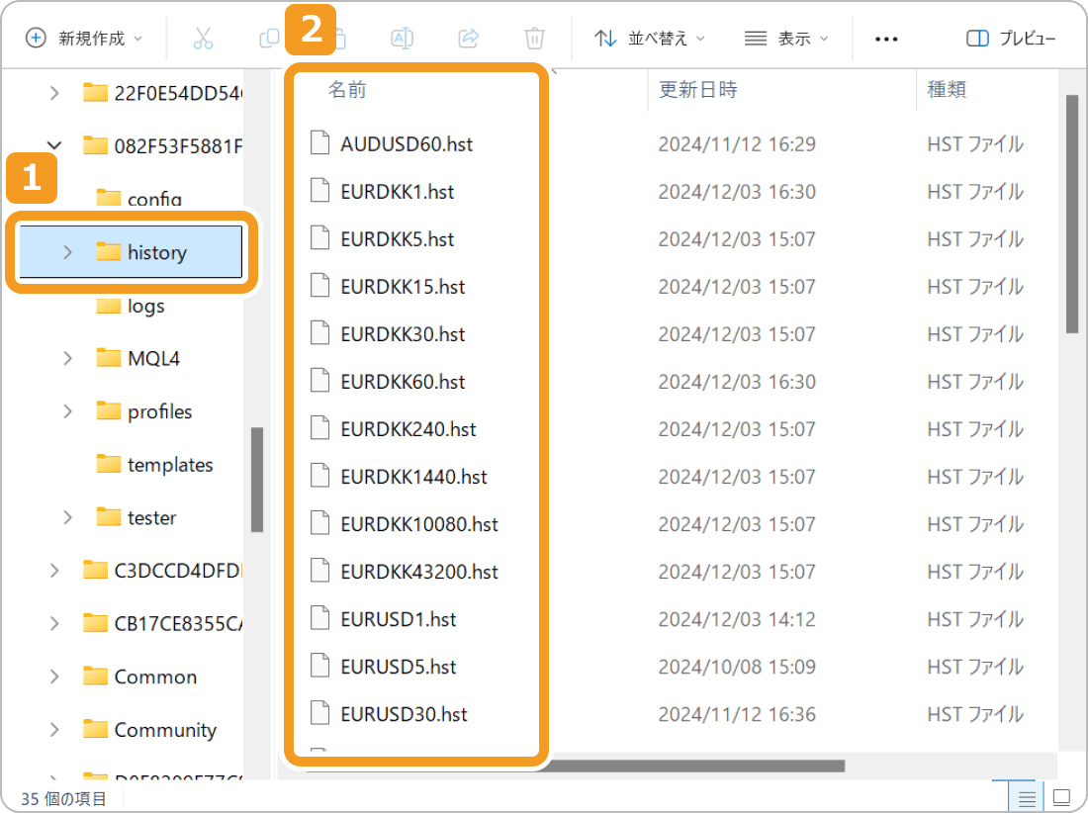Click the Copy icon in toolbar
The height and width of the screenshot is (813, 1088).
click(269, 39)
